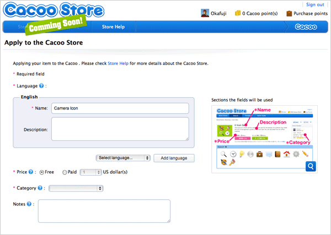Open help icon next to Language

(41, 86)
